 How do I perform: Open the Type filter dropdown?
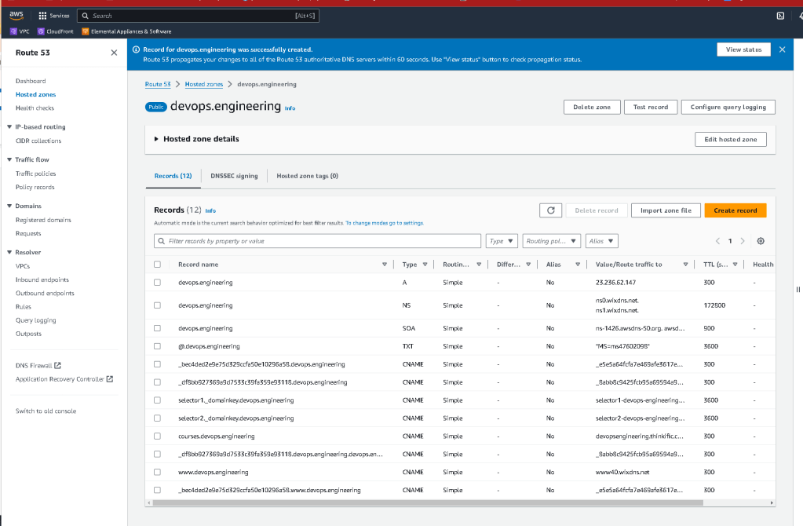(x=502, y=241)
